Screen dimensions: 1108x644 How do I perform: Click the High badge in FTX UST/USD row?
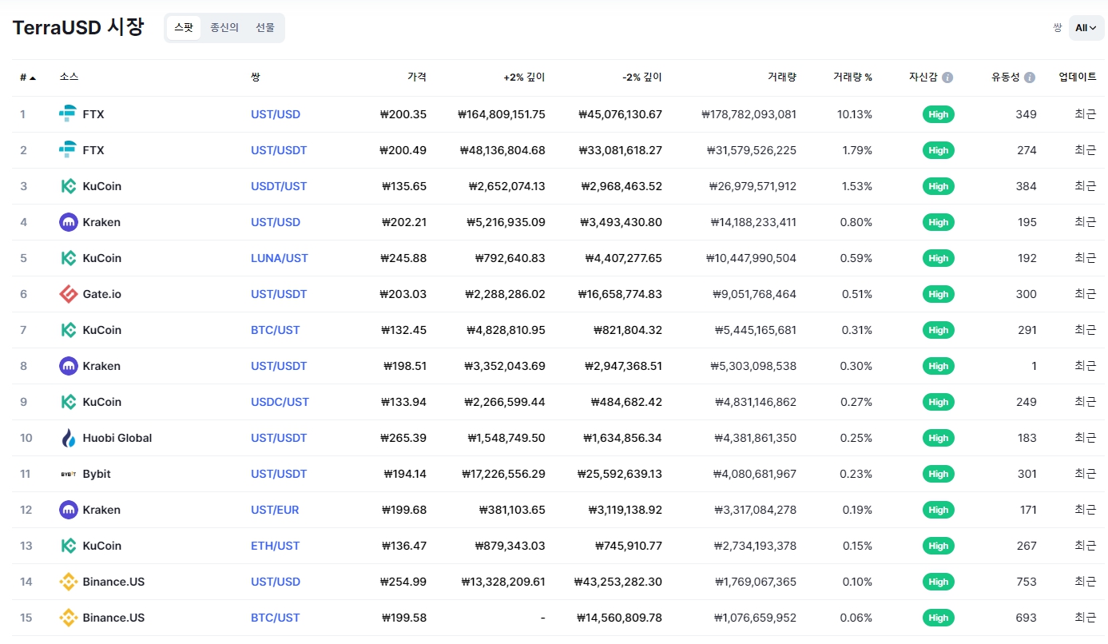pyautogui.click(x=939, y=114)
